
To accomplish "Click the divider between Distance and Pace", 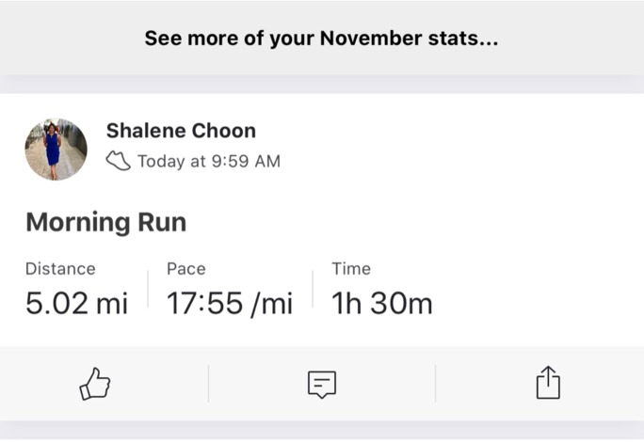I will [148, 289].
